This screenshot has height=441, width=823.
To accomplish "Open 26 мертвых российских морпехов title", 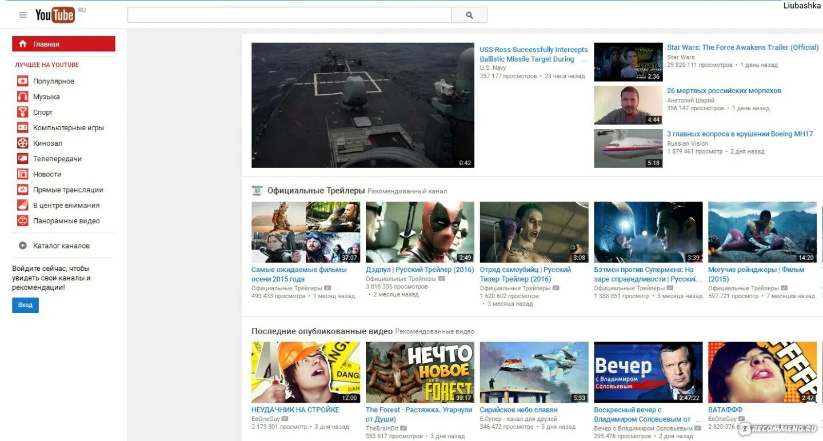I will click(724, 91).
